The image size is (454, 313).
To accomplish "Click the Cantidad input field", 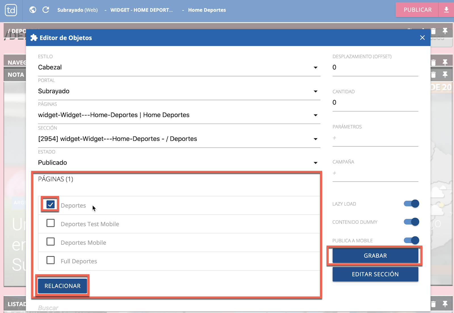I will point(375,103).
